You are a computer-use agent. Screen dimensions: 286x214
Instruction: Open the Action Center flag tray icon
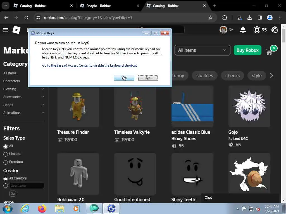244,209
